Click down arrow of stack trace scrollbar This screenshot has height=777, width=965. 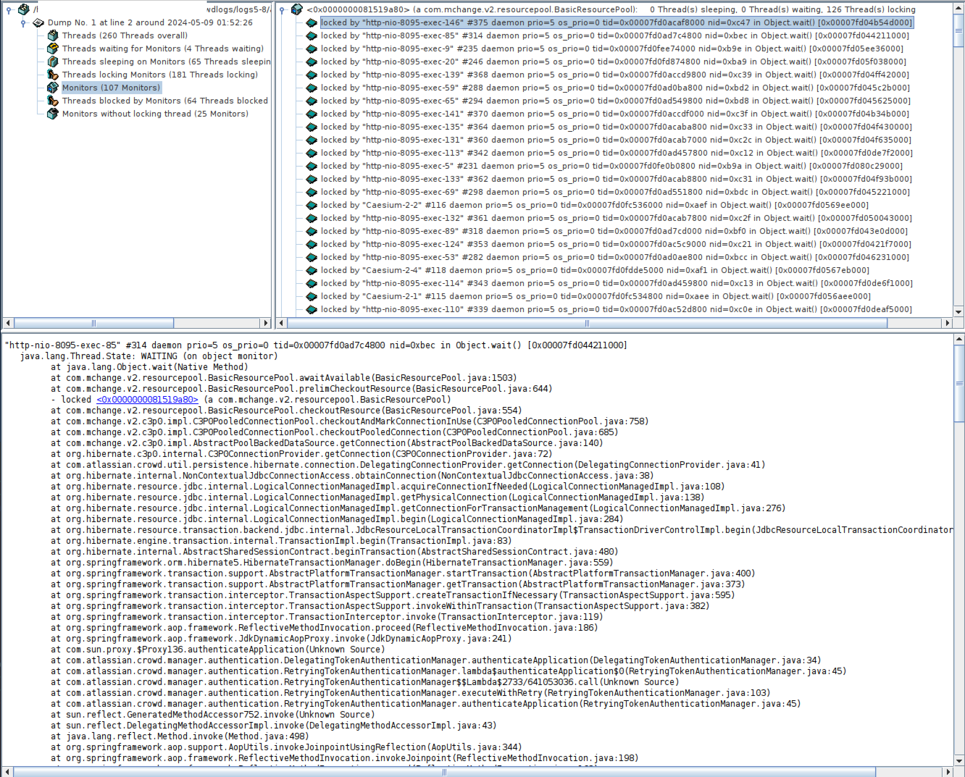(x=959, y=760)
